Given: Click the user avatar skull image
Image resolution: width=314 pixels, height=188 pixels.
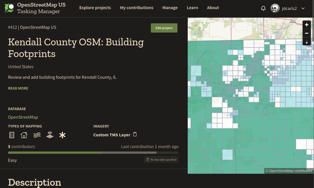Looking at the screenshot, I should click(275, 8).
